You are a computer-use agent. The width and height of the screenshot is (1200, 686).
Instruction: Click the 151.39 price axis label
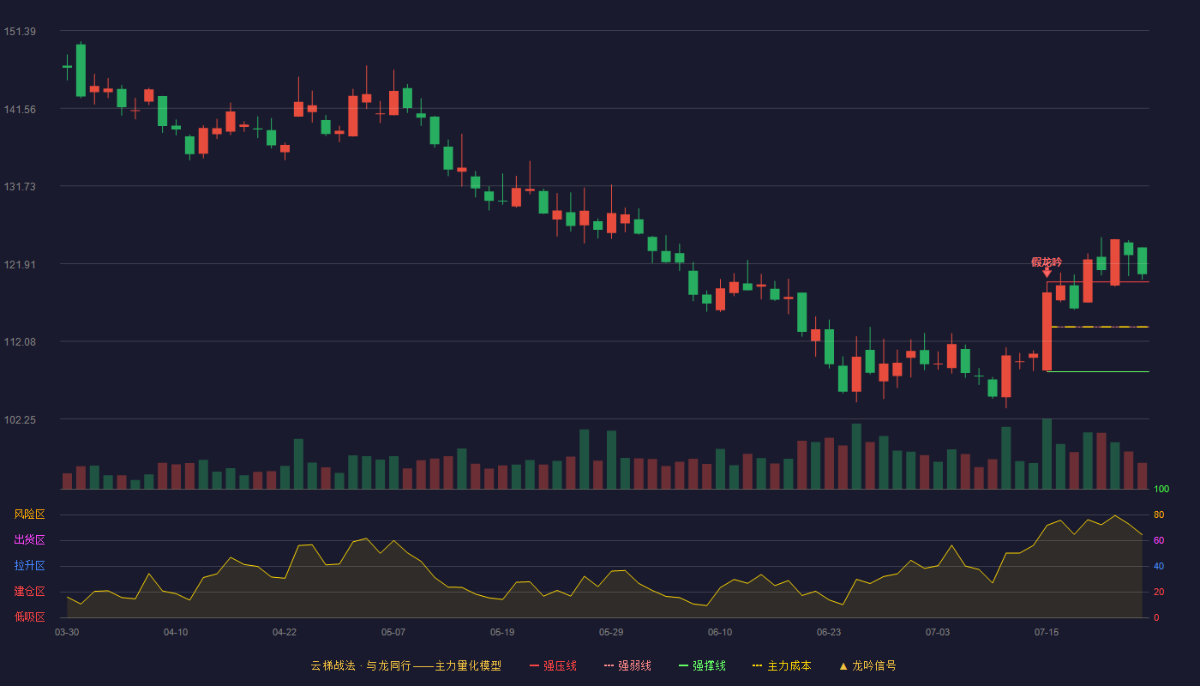20,32
